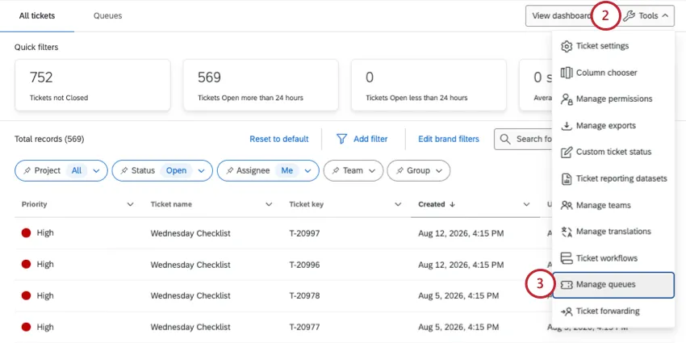The width and height of the screenshot is (686, 343).
Task: Click the Manage translations language icon
Action: 567,232
